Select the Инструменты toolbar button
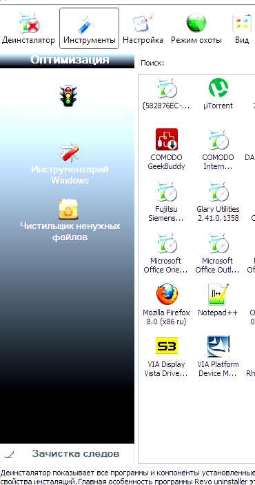Image resolution: width=255 pixels, height=485 pixels. click(x=90, y=28)
